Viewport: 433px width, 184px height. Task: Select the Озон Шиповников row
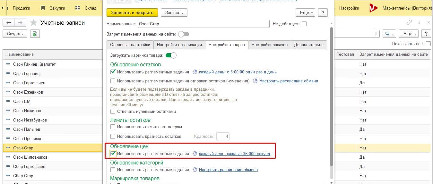(x=53, y=157)
